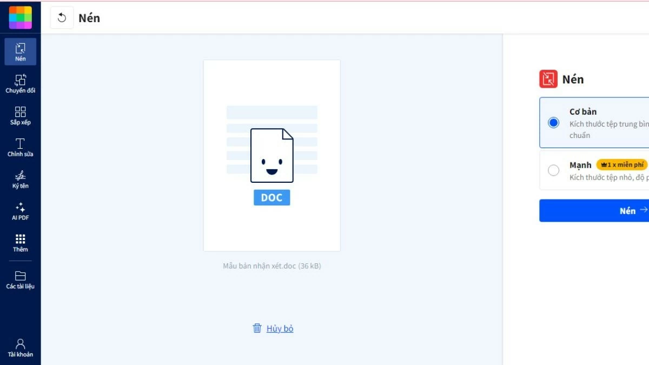Click the file name Mẫu bản nhận xét.doc

[x=271, y=266]
